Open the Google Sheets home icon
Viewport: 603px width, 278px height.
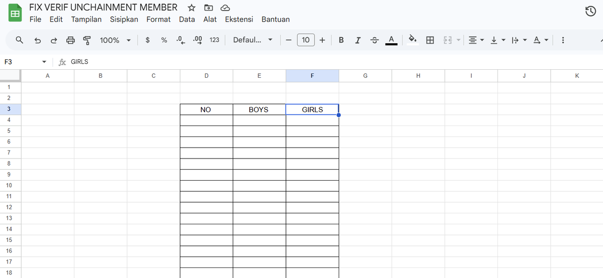tap(15, 13)
